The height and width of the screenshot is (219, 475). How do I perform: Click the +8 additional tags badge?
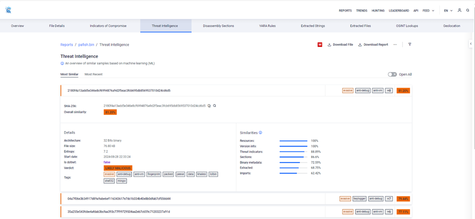tap(389, 91)
